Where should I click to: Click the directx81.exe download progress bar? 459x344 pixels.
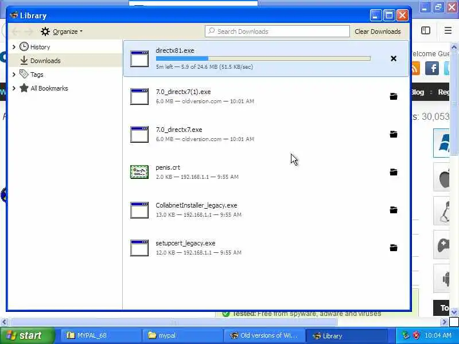(x=263, y=58)
